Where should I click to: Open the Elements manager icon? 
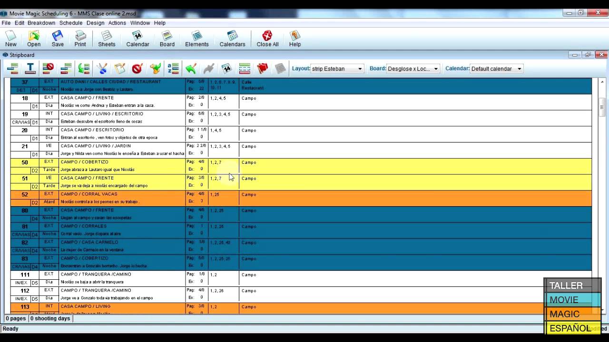196,38
